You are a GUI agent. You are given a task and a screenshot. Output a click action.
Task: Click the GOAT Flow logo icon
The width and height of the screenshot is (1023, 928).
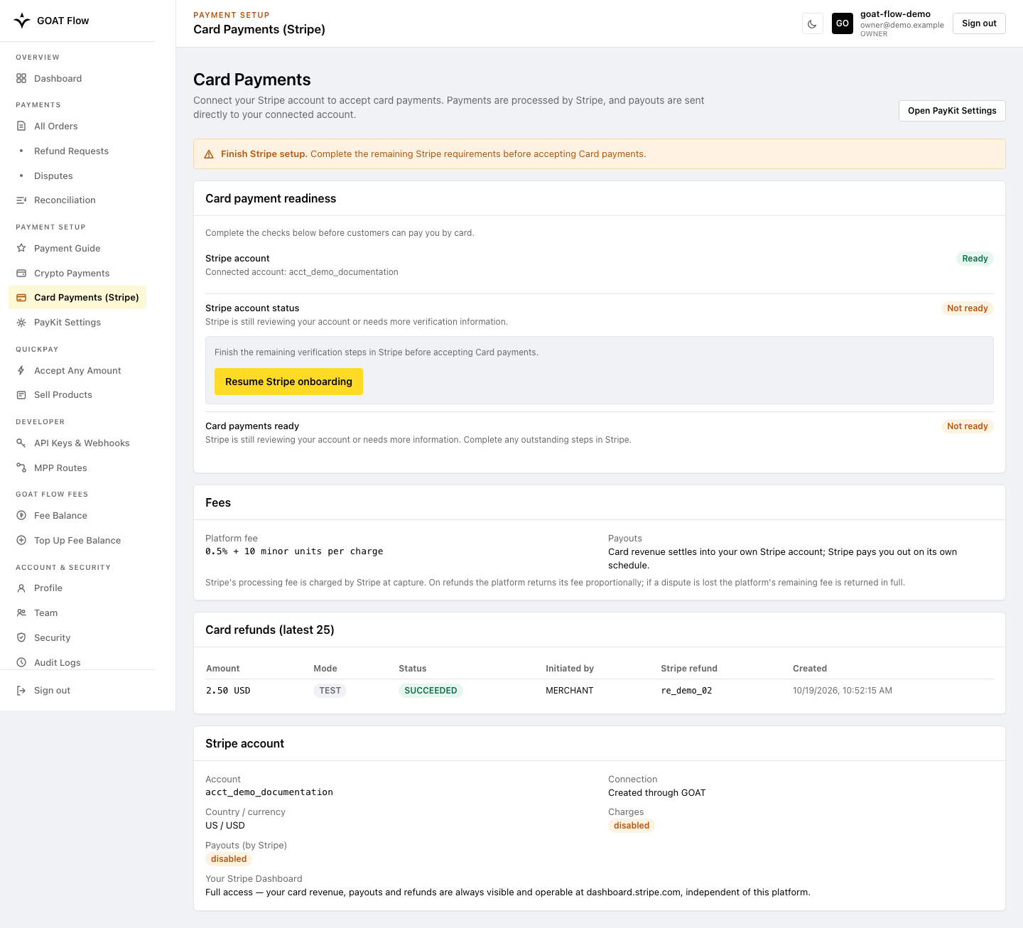[x=22, y=21]
